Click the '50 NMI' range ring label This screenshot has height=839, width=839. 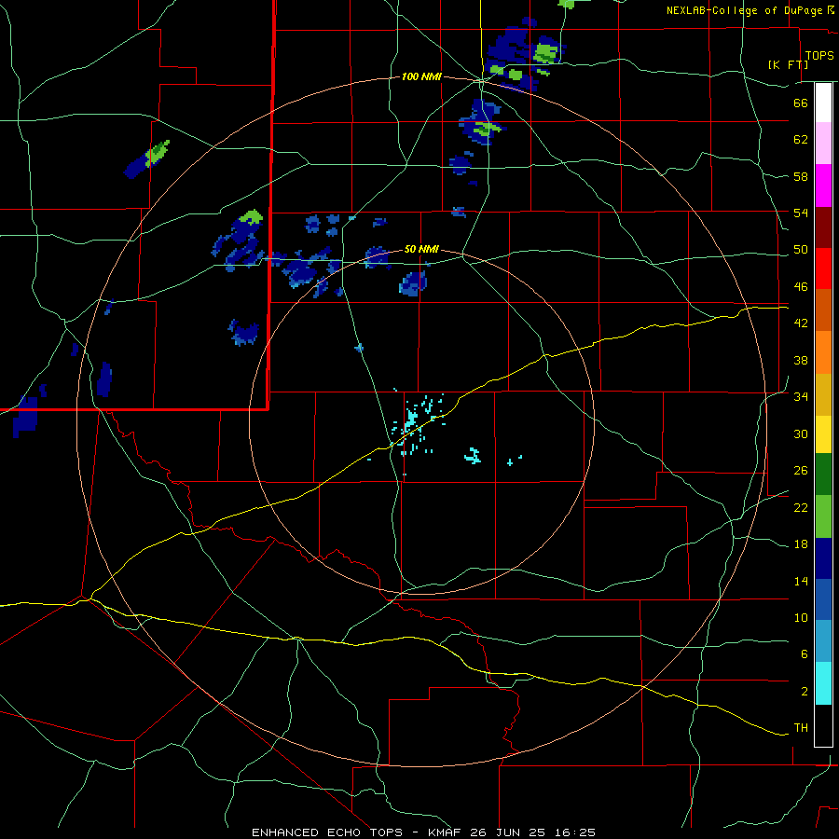(421, 249)
